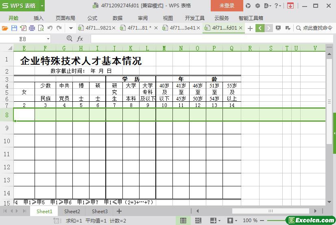The height and width of the screenshot is (225, 336).
Task: Open file with the folder icon
Action: pyautogui.click(x=5, y=28)
